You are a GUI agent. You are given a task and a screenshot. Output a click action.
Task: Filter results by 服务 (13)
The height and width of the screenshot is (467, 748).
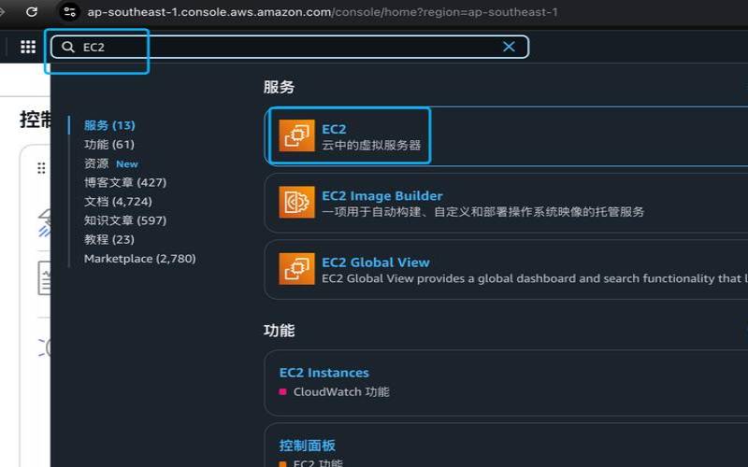109,125
